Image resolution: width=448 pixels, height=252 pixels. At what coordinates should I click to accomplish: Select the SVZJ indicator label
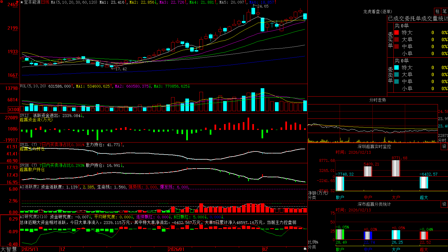tap(24, 115)
